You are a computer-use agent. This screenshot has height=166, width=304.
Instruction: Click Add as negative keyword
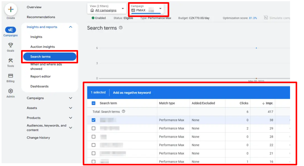tap(132, 93)
